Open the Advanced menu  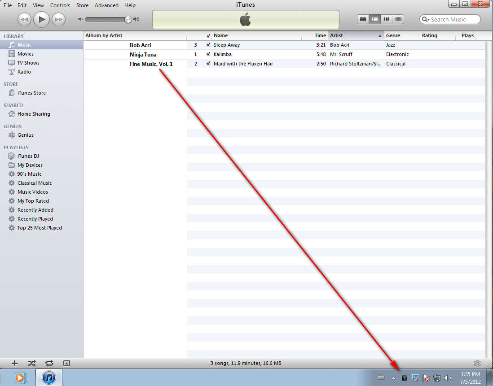pos(106,5)
